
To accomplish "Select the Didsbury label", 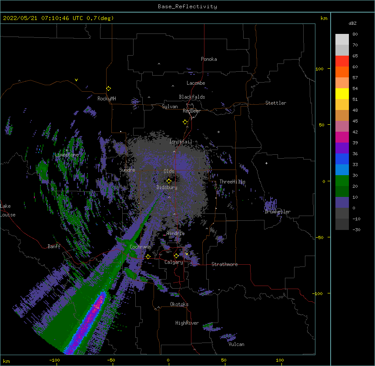I will click(x=167, y=187).
